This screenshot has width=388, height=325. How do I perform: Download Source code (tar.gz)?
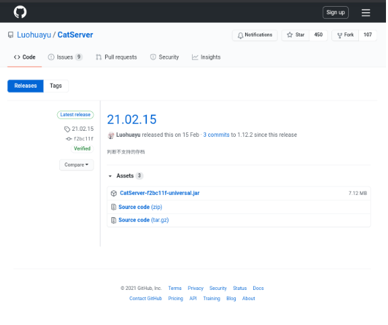pos(143,220)
